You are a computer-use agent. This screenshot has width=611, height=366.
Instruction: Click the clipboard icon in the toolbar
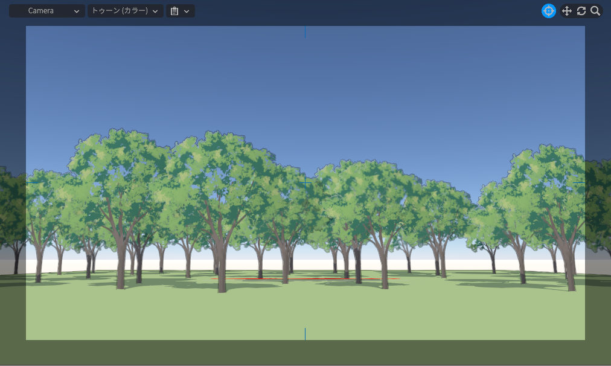click(x=174, y=11)
